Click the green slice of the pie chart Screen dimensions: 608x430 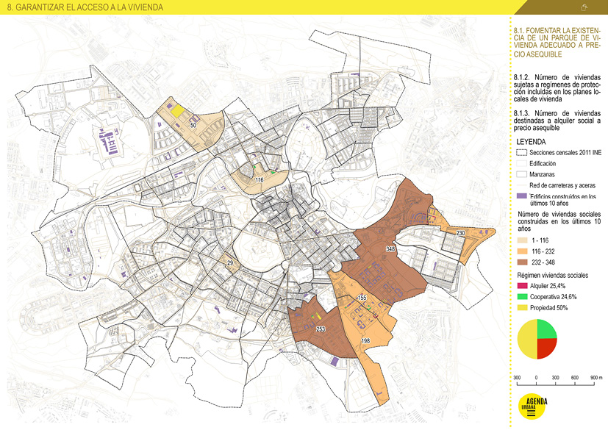547,330
